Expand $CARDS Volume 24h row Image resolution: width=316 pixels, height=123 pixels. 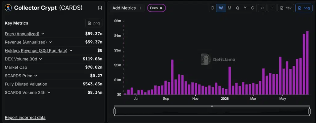(x=49, y=92)
